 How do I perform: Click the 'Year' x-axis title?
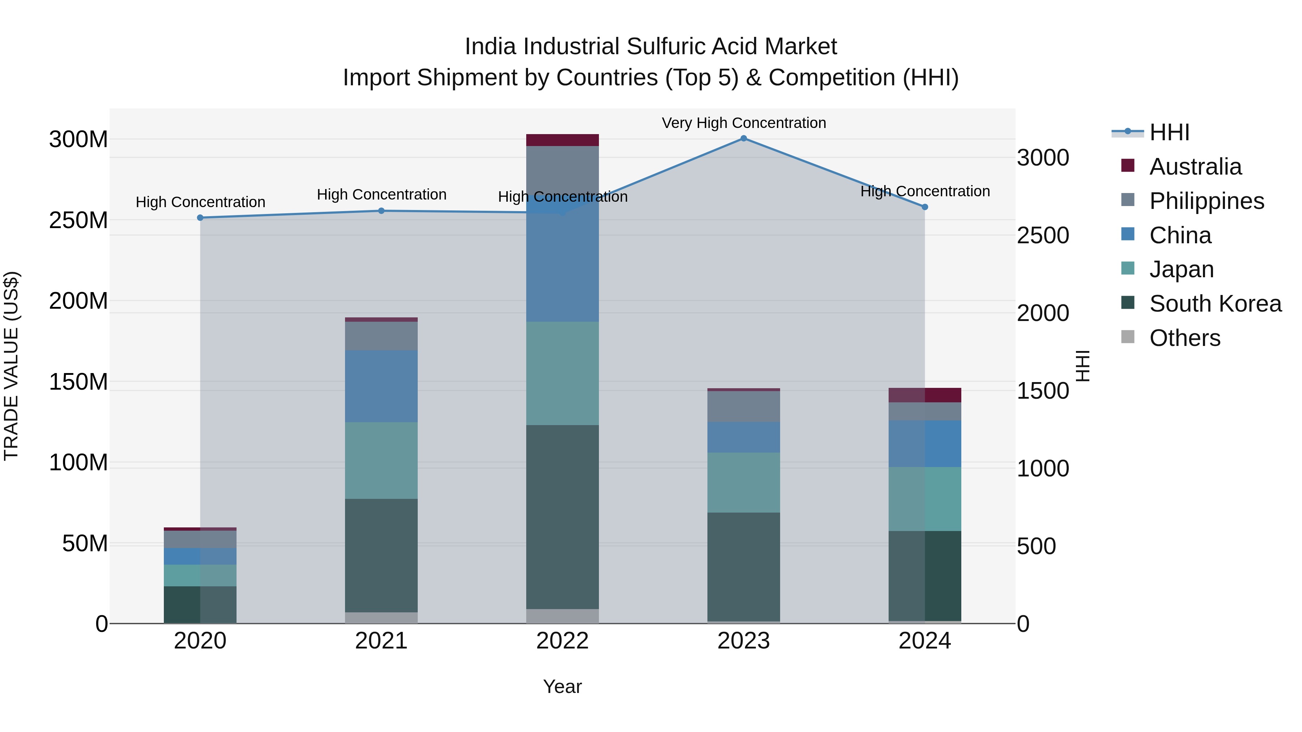point(562,687)
